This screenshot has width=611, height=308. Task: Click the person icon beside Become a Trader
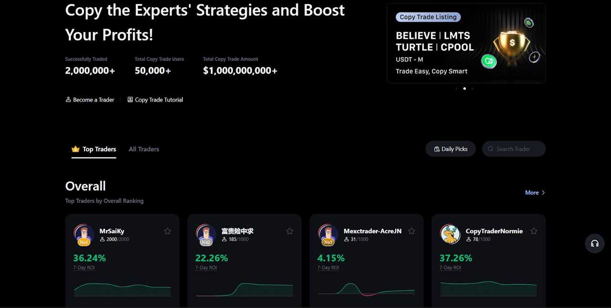click(x=68, y=100)
